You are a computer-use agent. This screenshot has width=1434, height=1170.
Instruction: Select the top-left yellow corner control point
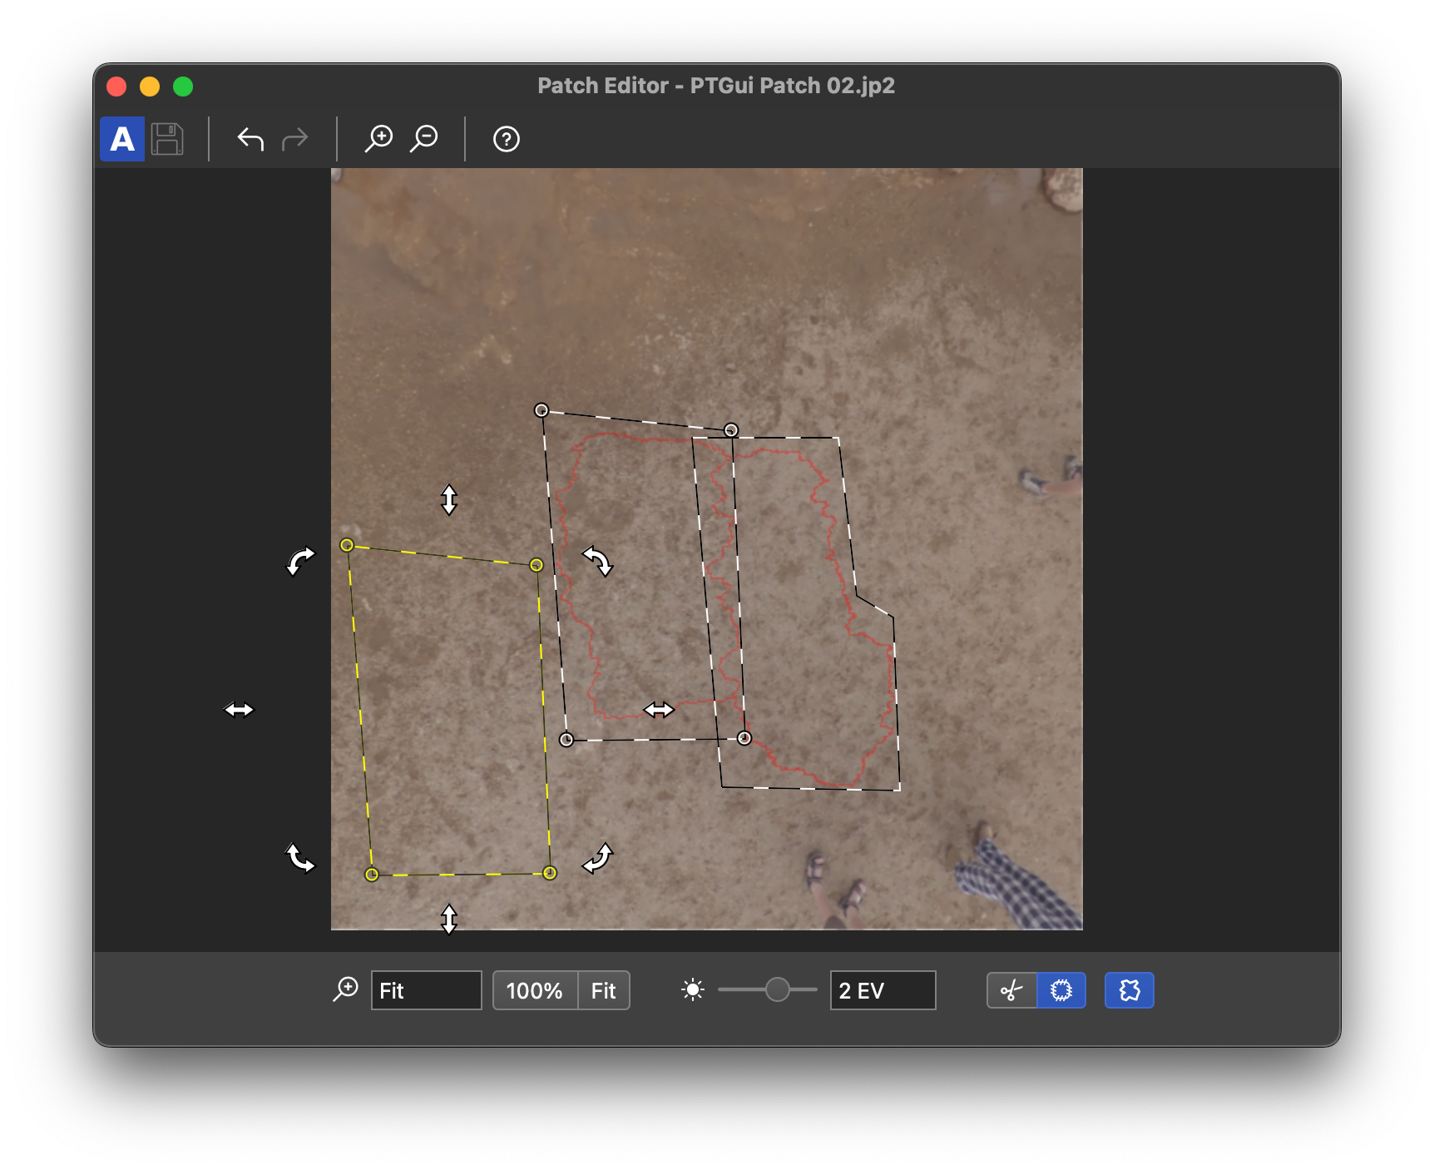pos(348,545)
